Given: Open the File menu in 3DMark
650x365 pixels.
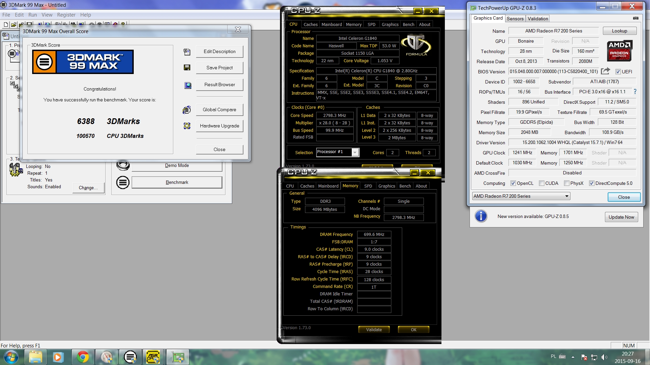Looking at the screenshot, I should pos(6,15).
